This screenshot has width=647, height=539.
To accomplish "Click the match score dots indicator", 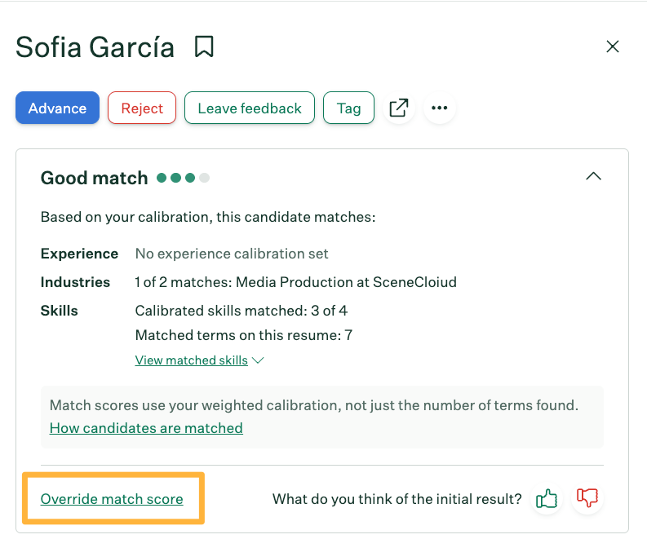I will pos(183,178).
